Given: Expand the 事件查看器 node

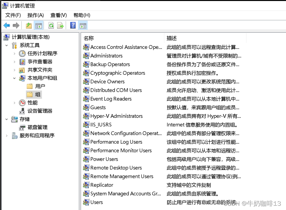Looking at the screenshot, I should coord(14,62).
